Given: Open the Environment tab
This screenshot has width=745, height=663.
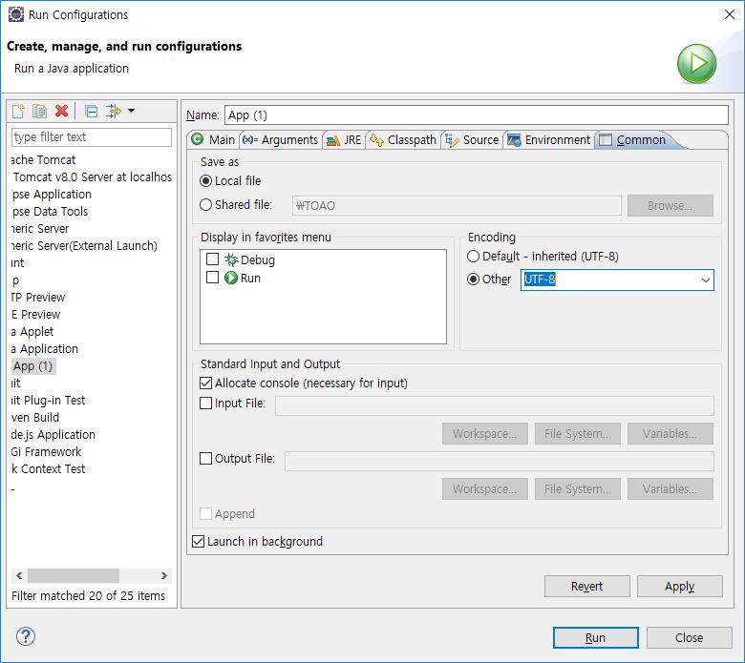Looking at the screenshot, I should pos(549,139).
